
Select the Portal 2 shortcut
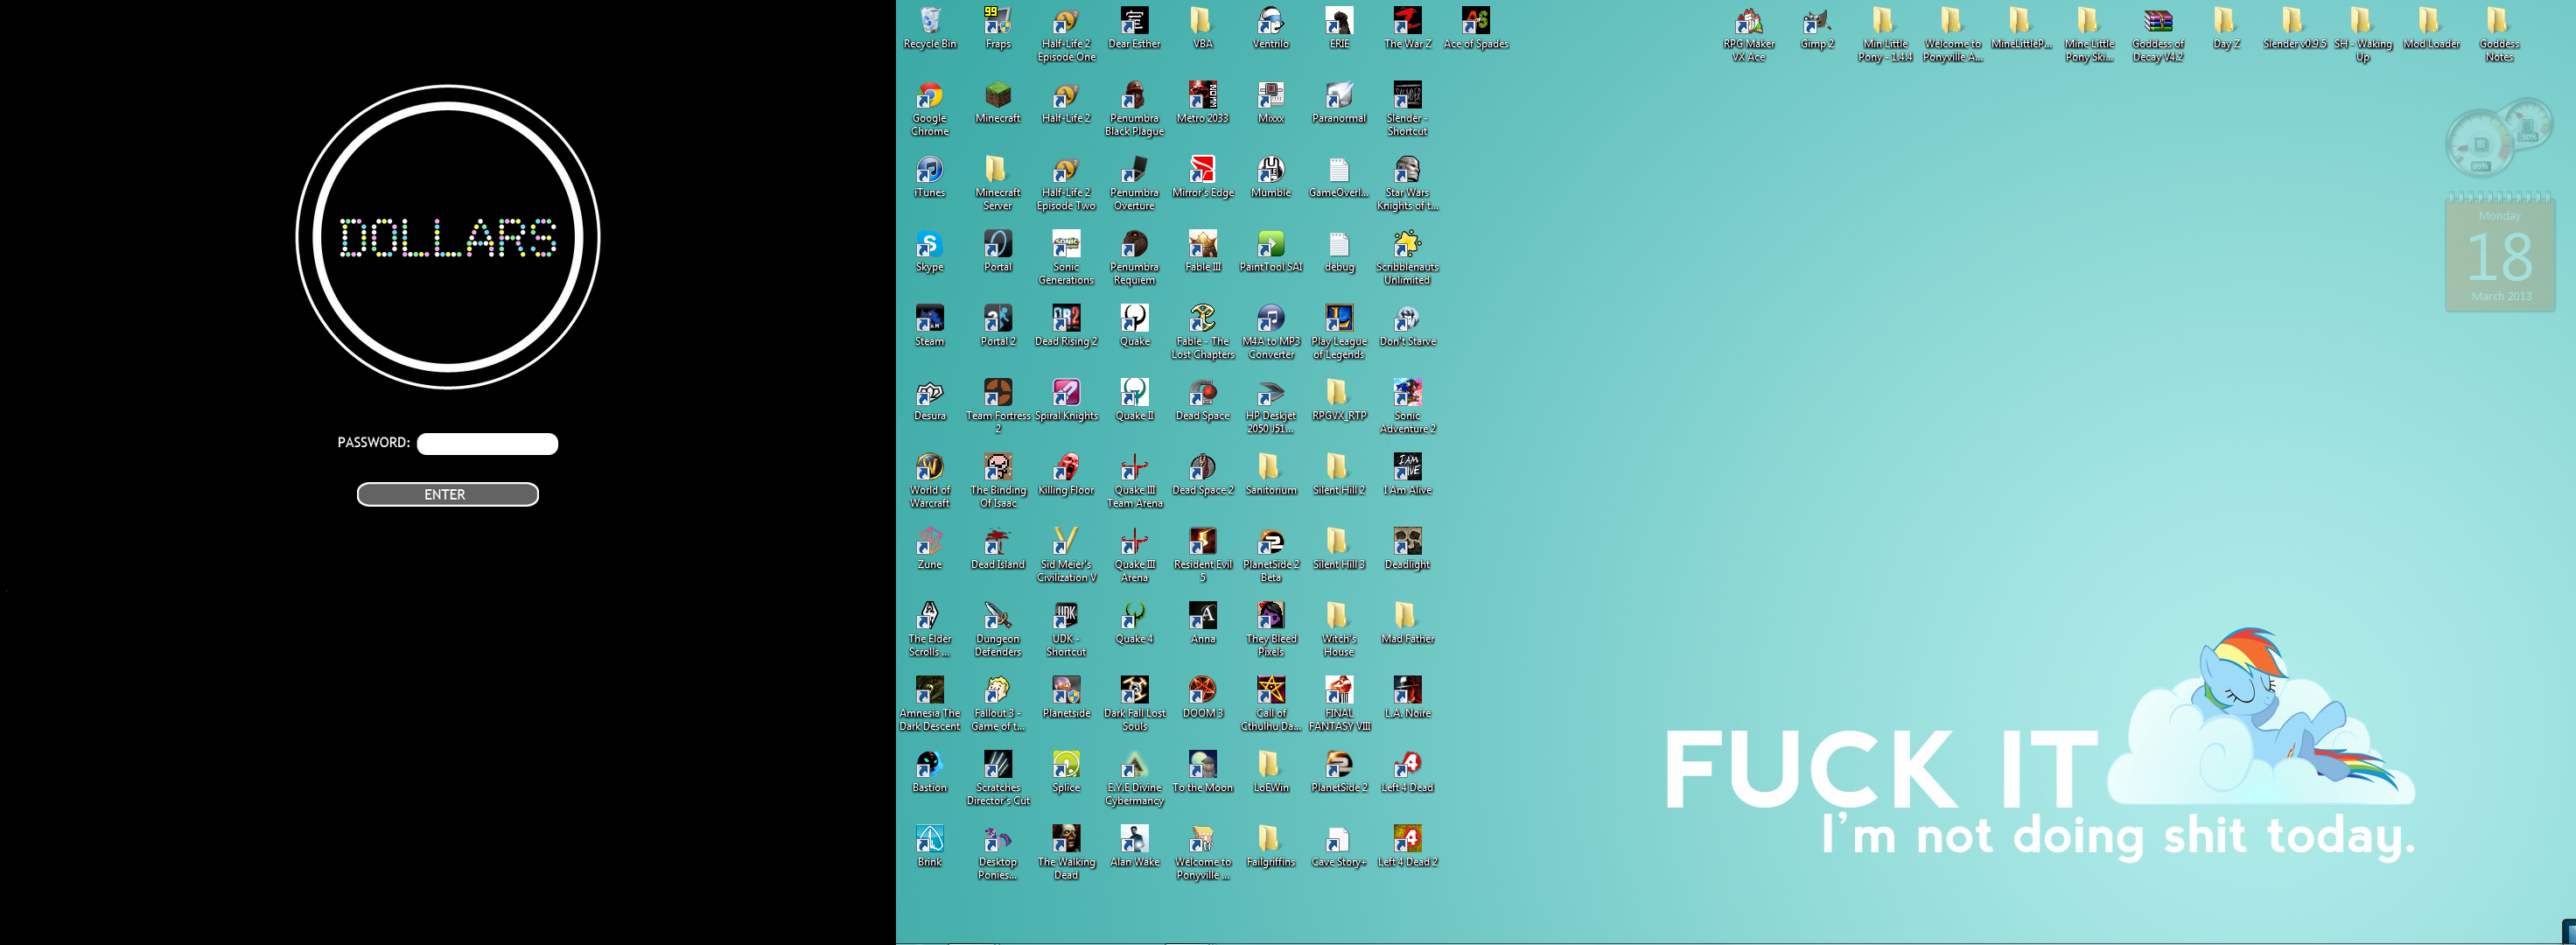[x=998, y=325]
